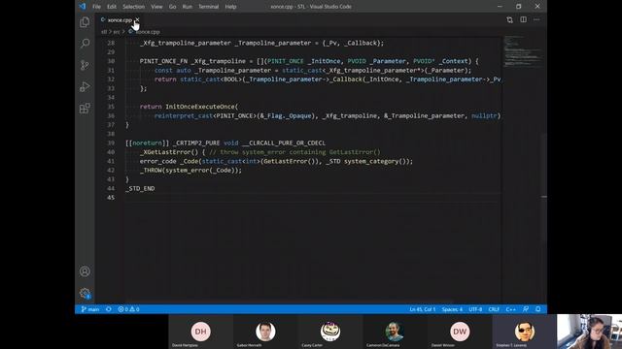Open the feedback icon in status bar
This screenshot has height=349, width=622.
click(x=526, y=309)
